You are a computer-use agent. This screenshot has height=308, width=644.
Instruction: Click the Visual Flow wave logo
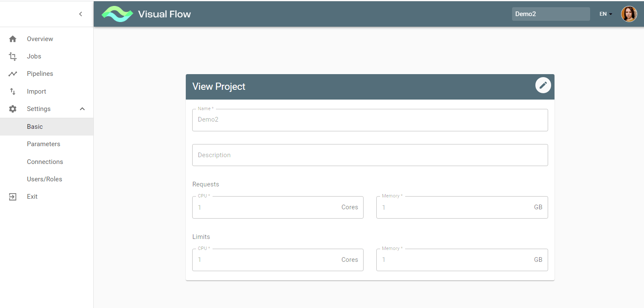[118, 14]
